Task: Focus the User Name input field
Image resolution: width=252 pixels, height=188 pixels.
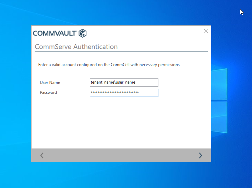Action: click(x=124, y=83)
